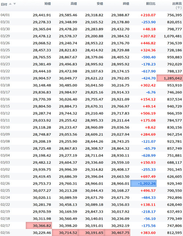Image resolution: width=183 pixels, height=236 pixels.
Task: Select the 03/02 date cell
Action: click(5, 170)
